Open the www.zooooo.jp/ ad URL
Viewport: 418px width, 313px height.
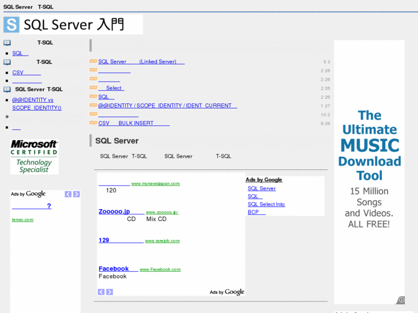[x=162, y=212]
